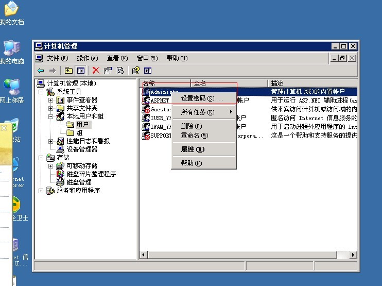Viewport: 382px width, 286px height.
Task: Collapse the 系统工具 tree node
Action: [x=41, y=92]
